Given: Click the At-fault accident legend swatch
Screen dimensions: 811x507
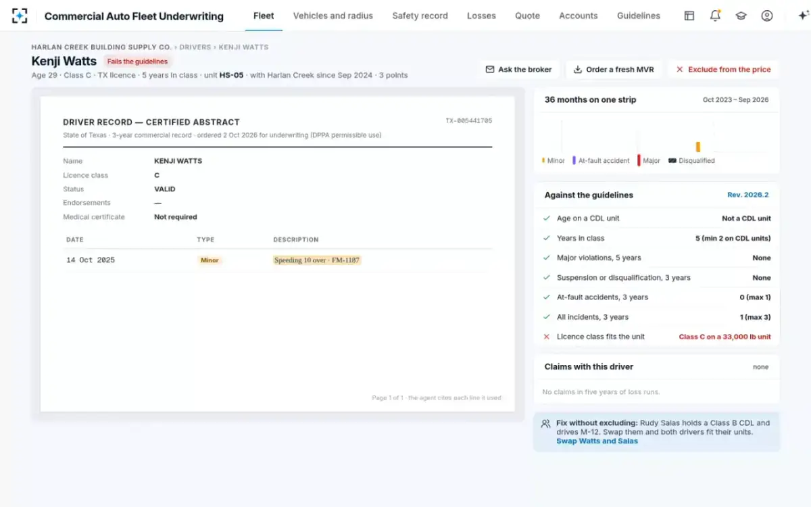Looking at the screenshot, I should pyautogui.click(x=574, y=161).
